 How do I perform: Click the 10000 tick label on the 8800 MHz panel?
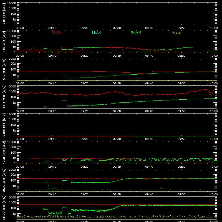coord(12,170)
